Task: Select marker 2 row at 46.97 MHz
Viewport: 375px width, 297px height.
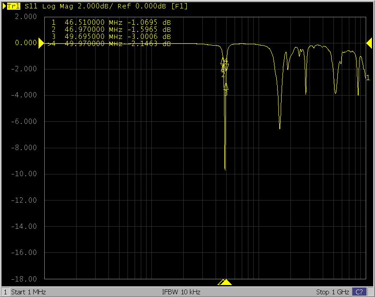Action: [111, 29]
